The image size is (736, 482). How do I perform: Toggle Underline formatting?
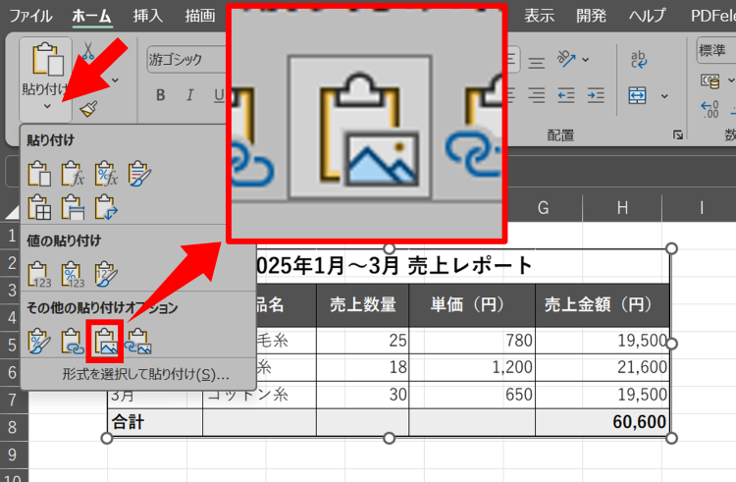tap(219, 95)
